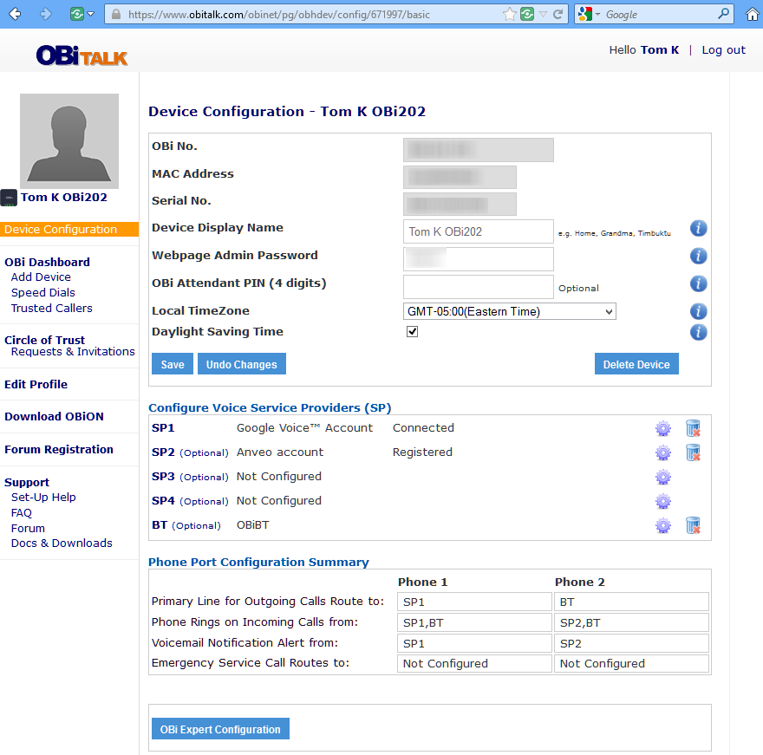The image size is (763, 755).
Task: Click the browser reload icon in address bar
Action: point(558,14)
